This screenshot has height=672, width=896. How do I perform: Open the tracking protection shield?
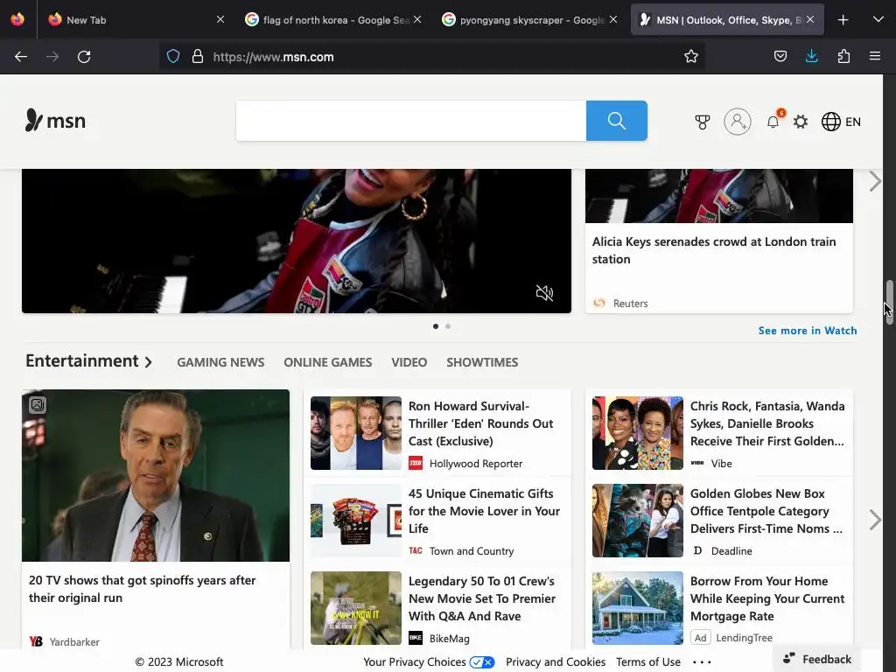pyautogui.click(x=173, y=57)
